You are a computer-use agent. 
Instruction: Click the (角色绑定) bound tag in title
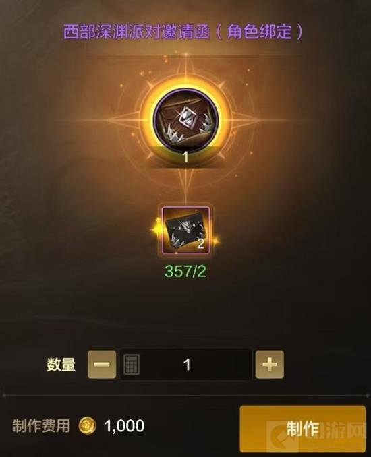(x=259, y=32)
